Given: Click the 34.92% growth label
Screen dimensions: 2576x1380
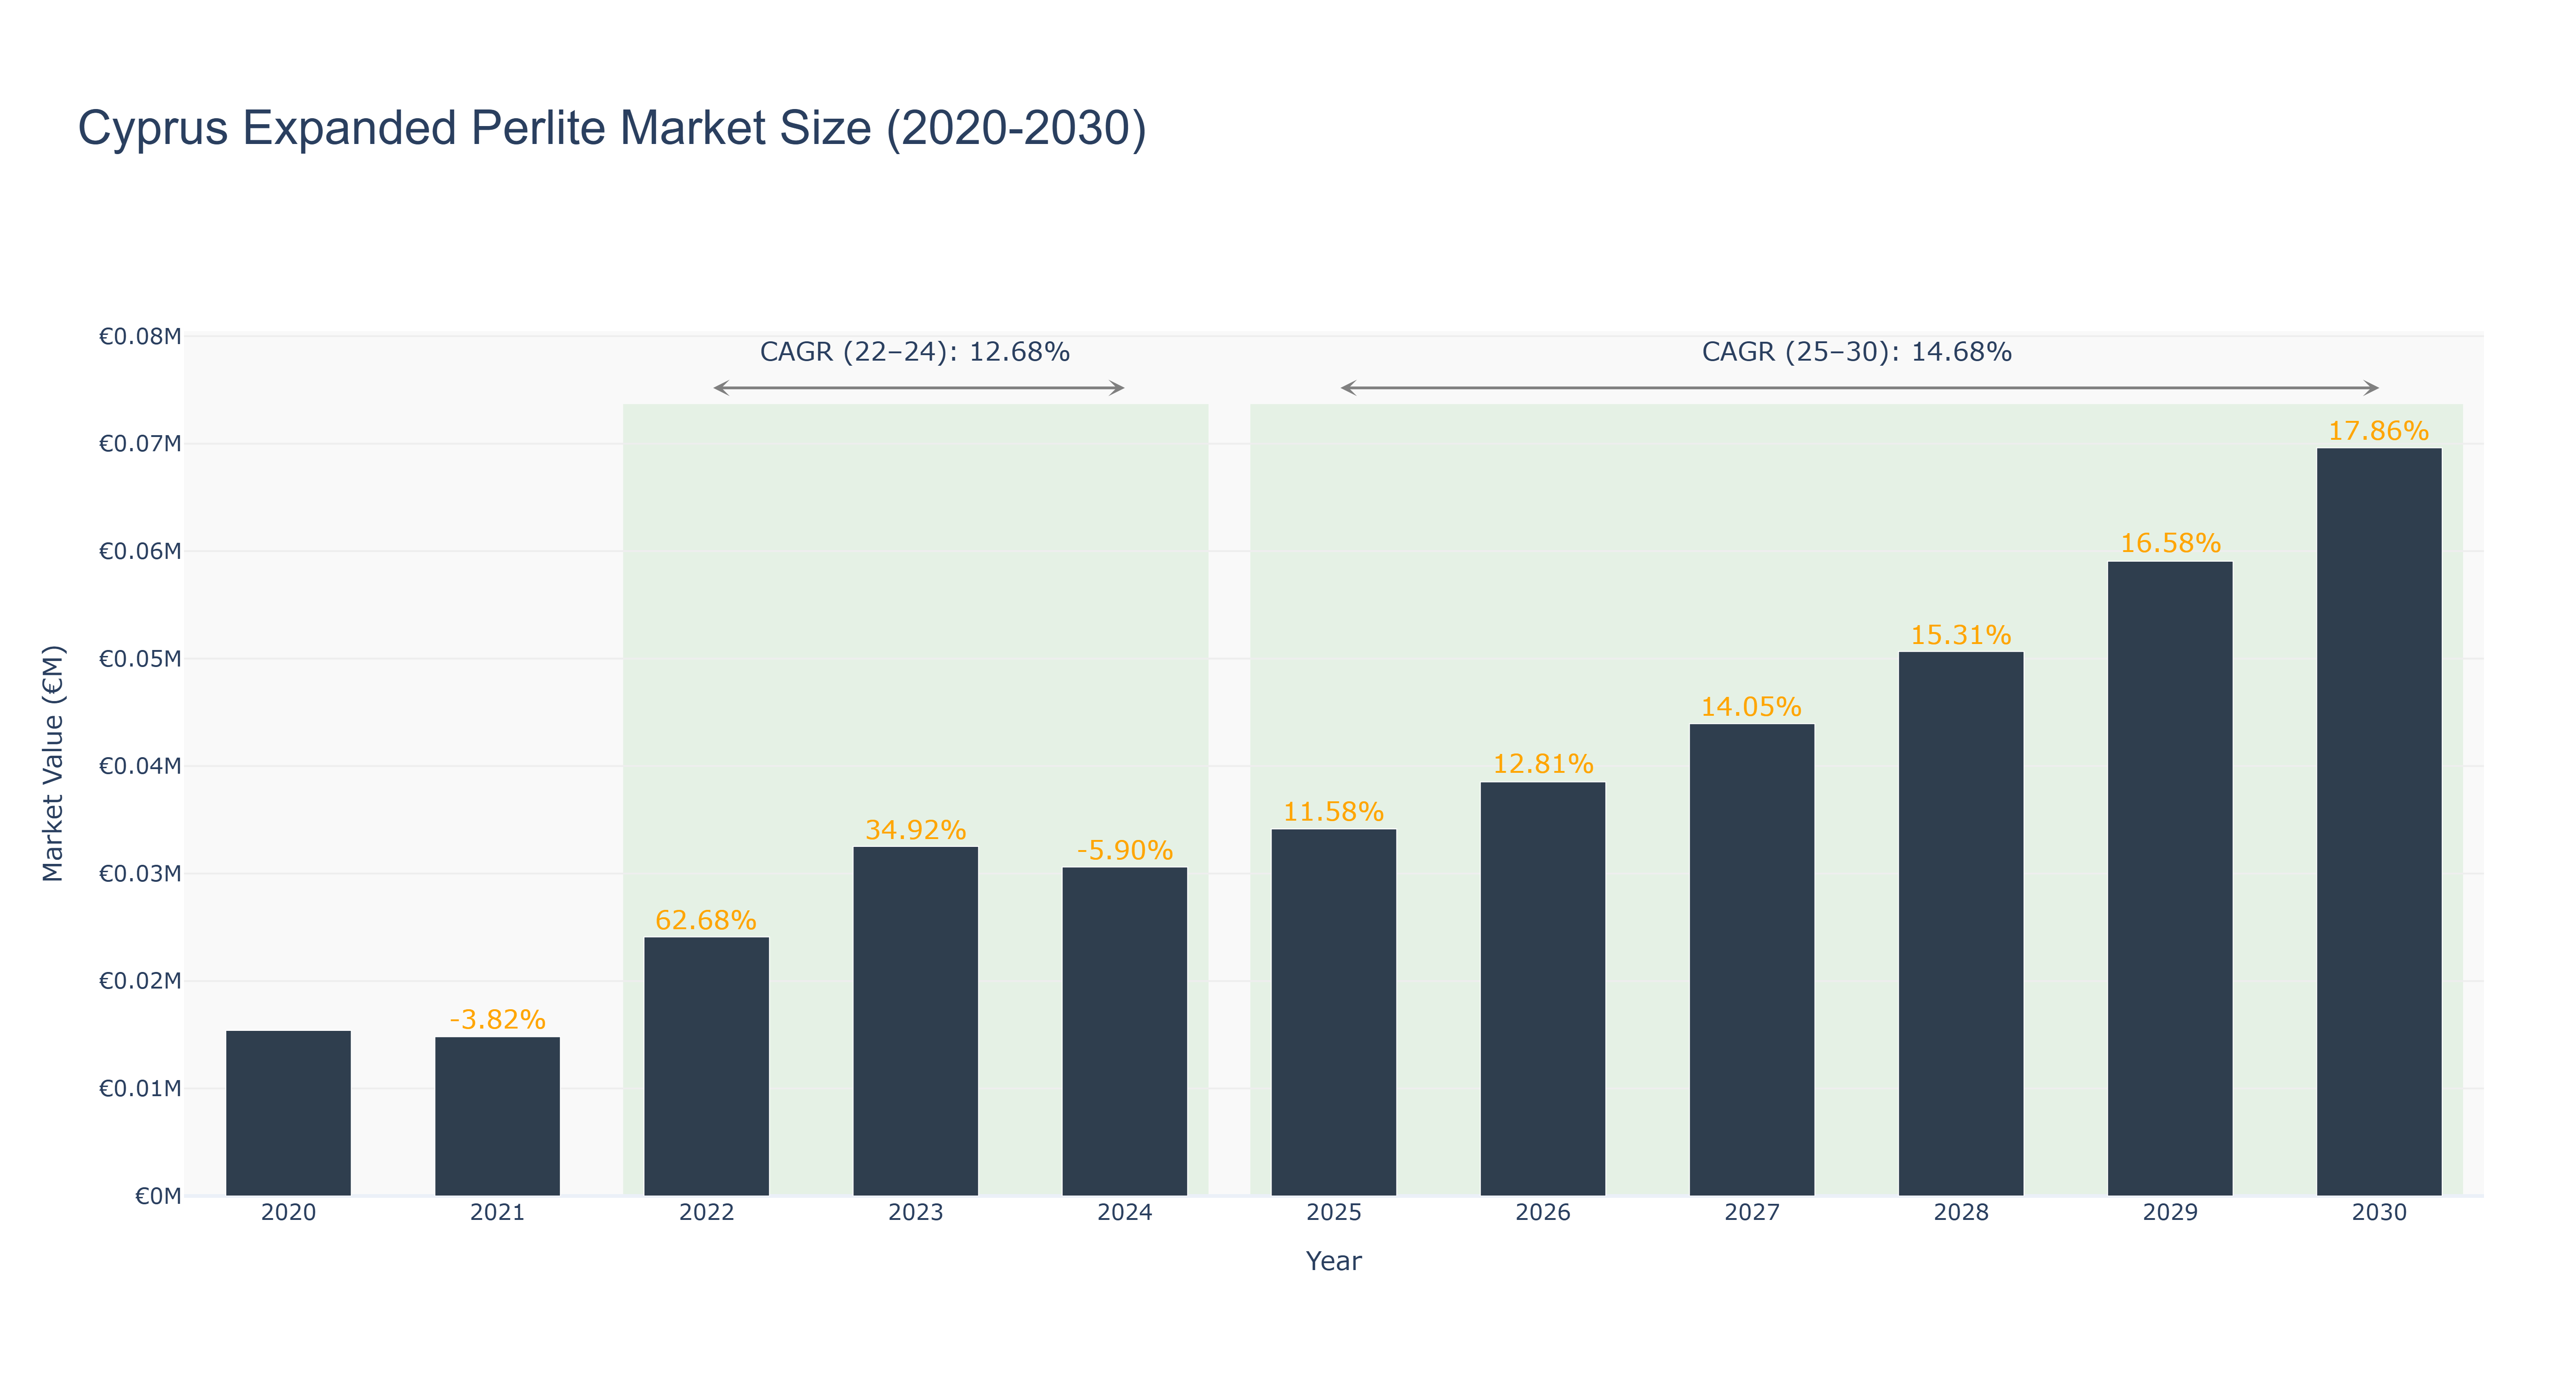Looking at the screenshot, I should pos(915,830).
